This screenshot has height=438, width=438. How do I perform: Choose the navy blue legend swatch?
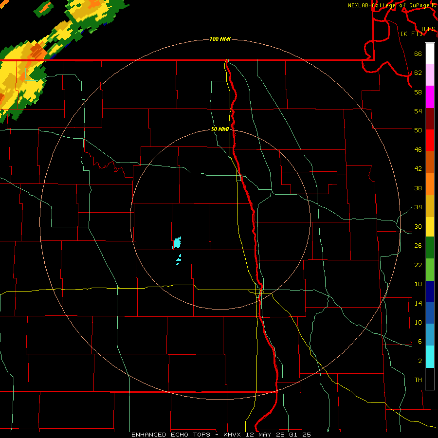430,292
